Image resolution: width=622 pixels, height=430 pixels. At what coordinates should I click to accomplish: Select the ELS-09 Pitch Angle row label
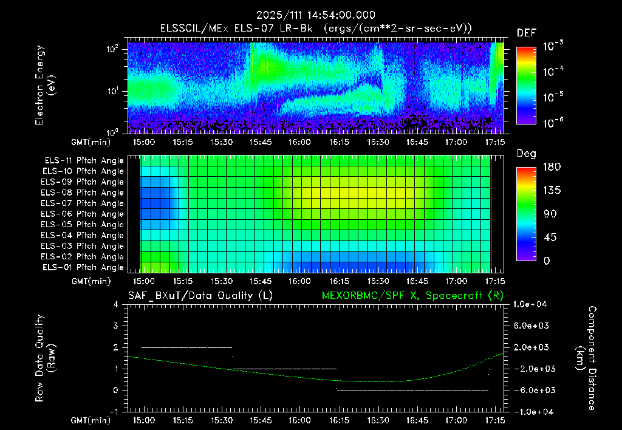pyautogui.click(x=83, y=182)
